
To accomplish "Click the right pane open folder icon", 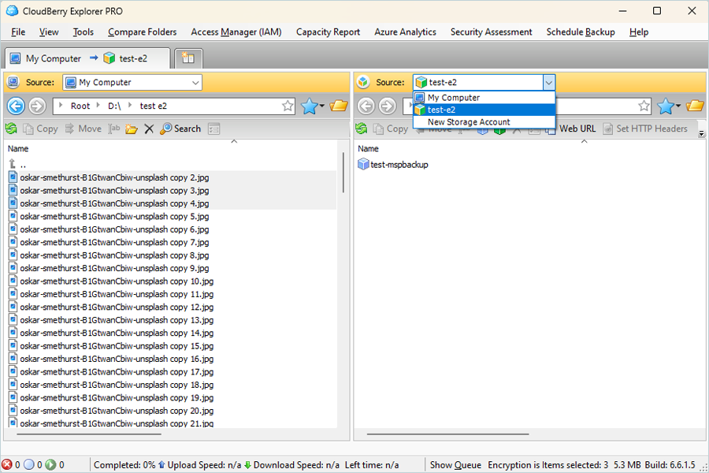I will pyautogui.click(x=695, y=106).
